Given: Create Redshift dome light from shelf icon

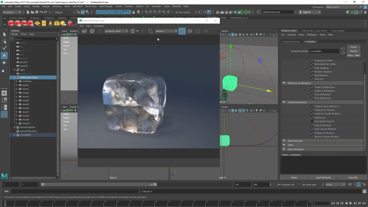Looking at the screenshot, I should pos(57,23).
